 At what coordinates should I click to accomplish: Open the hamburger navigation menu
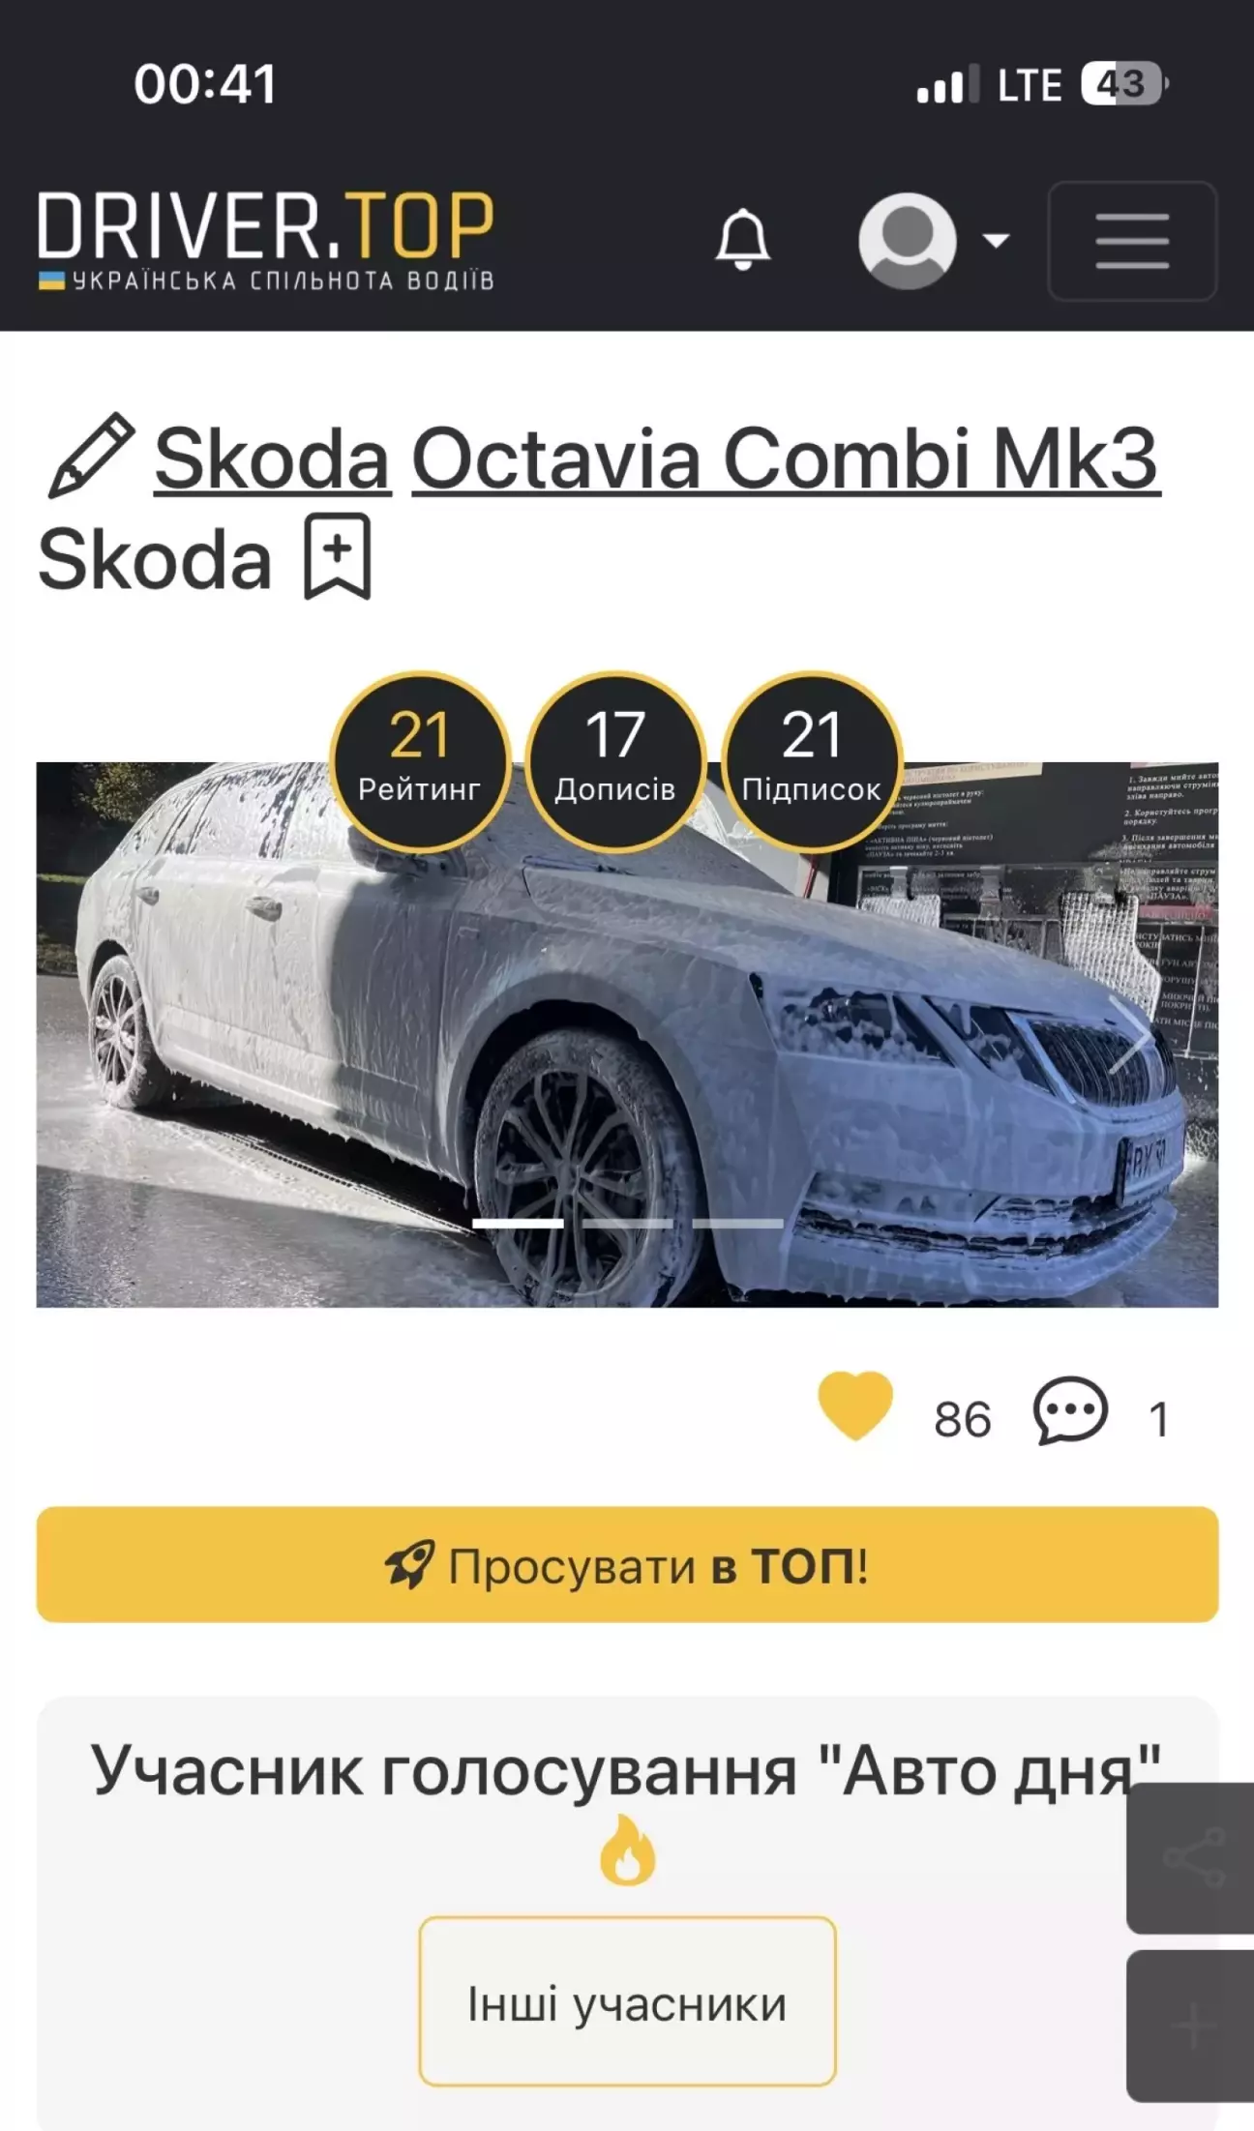coord(1132,241)
